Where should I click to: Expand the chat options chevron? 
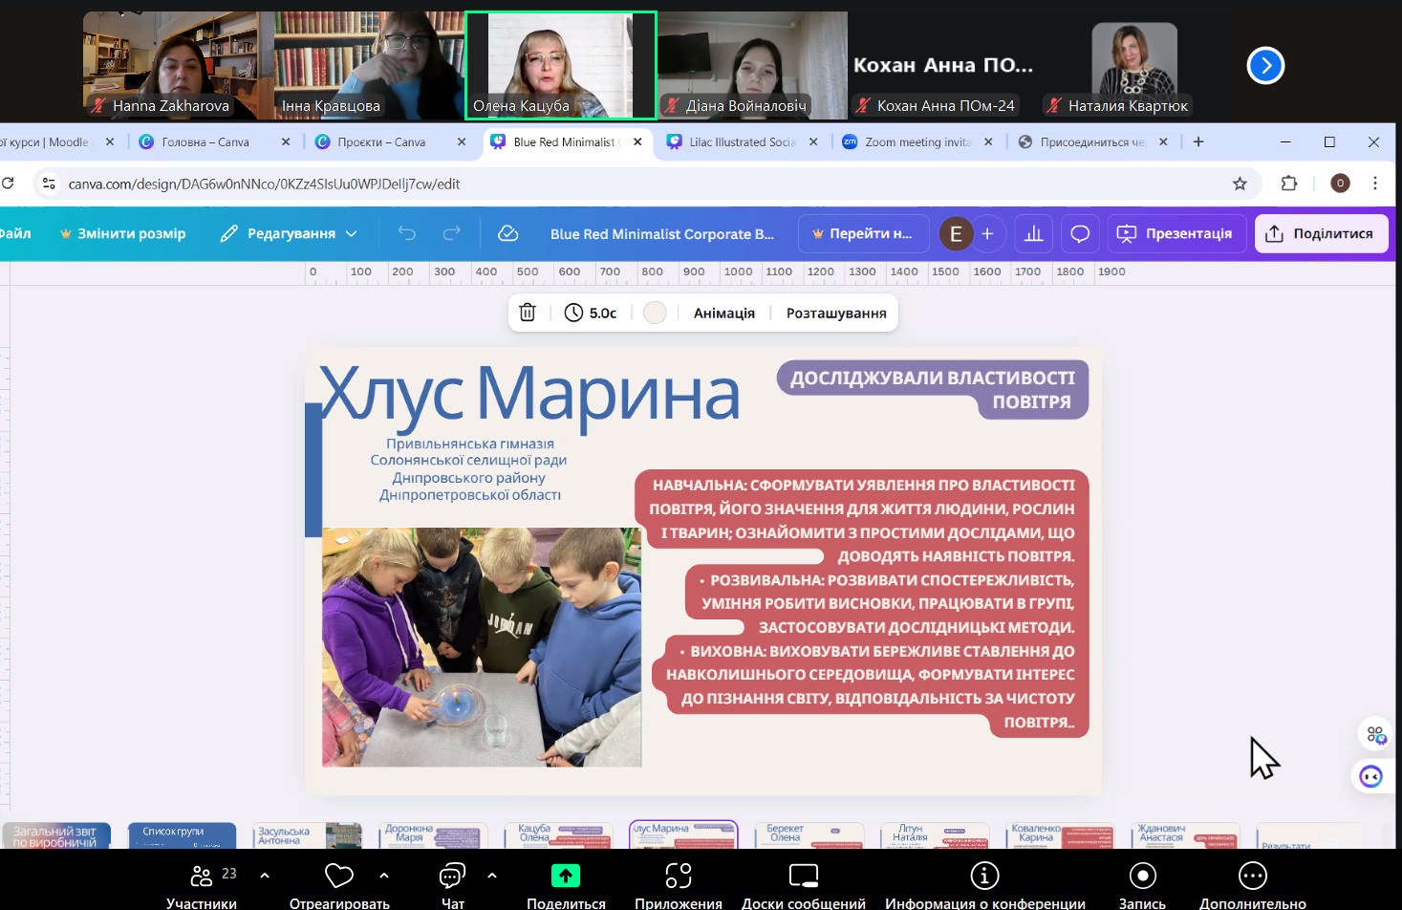click(492, 875)
